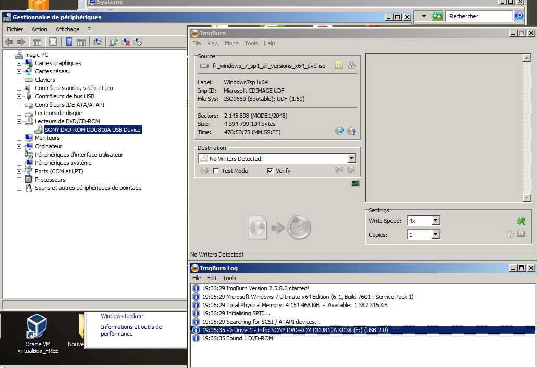Screen dimensions: 537x368
Task: Select Souris et autres périphériques de pointage
Action: (88, 188)
